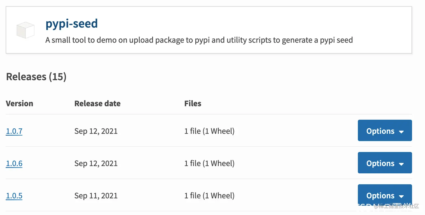
Task: Click the release date of version 1.0.7
Action: pyautogui.click(x=96, y=131)
